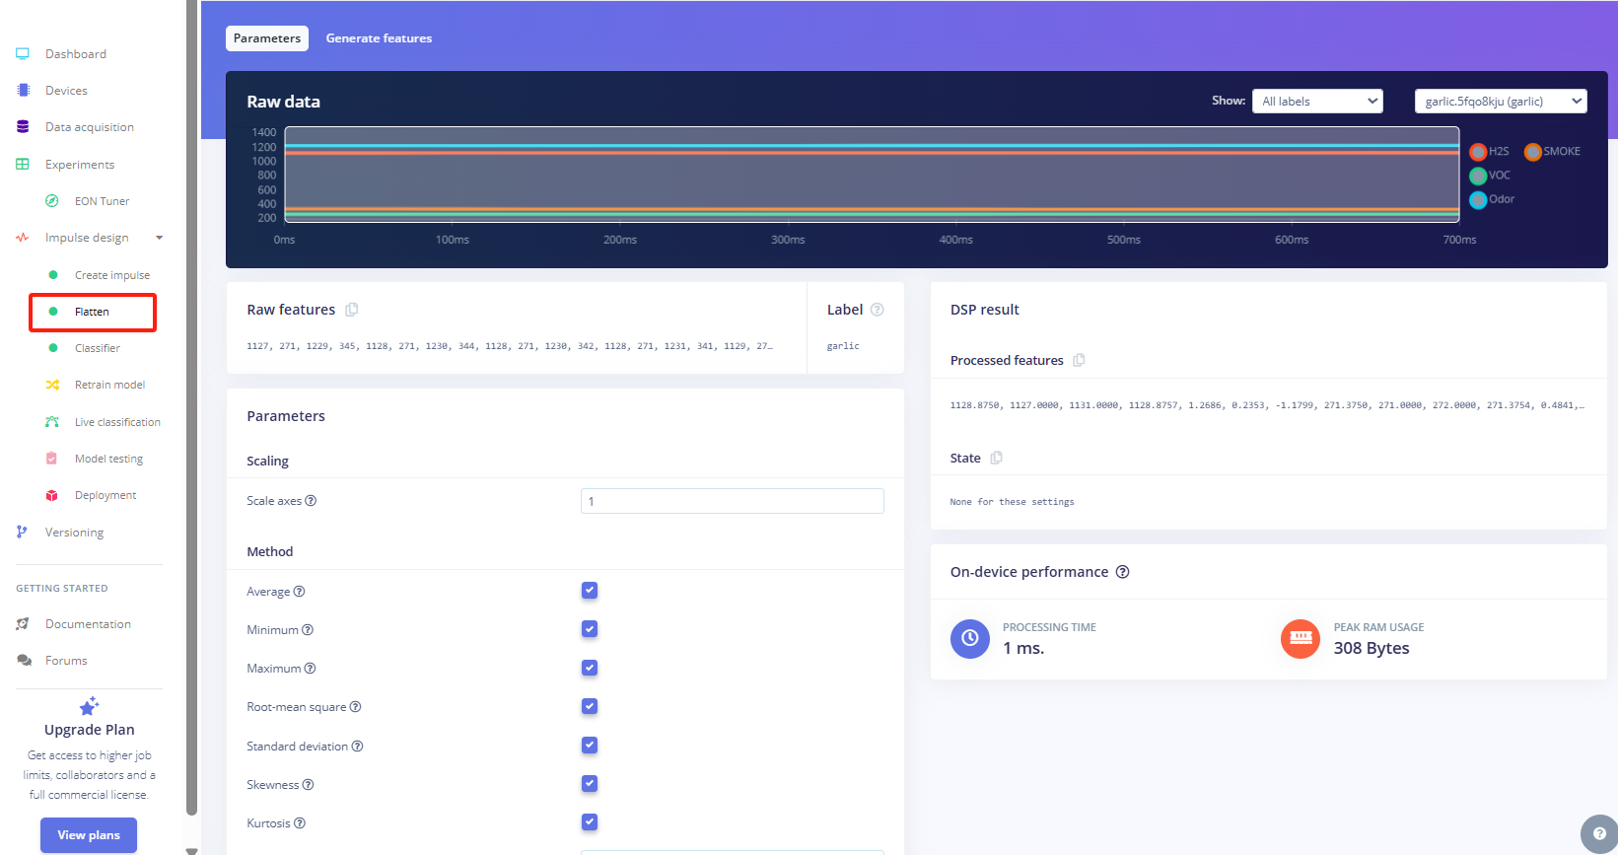Open the garlic sample selector dropdown
The image size is (1618, 855).
[1501, 102]
